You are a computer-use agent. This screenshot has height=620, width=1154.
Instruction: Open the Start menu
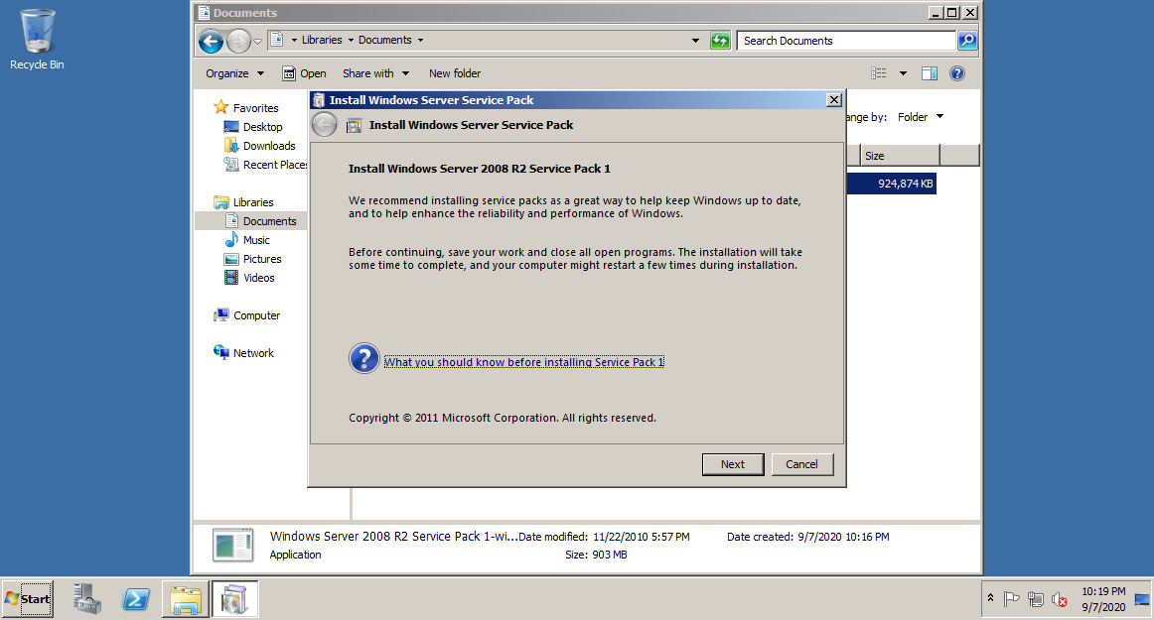[27, 598]
